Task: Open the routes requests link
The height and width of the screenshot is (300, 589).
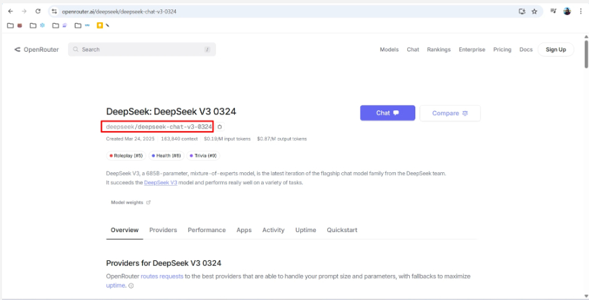Action: click(x=162, y=276)
